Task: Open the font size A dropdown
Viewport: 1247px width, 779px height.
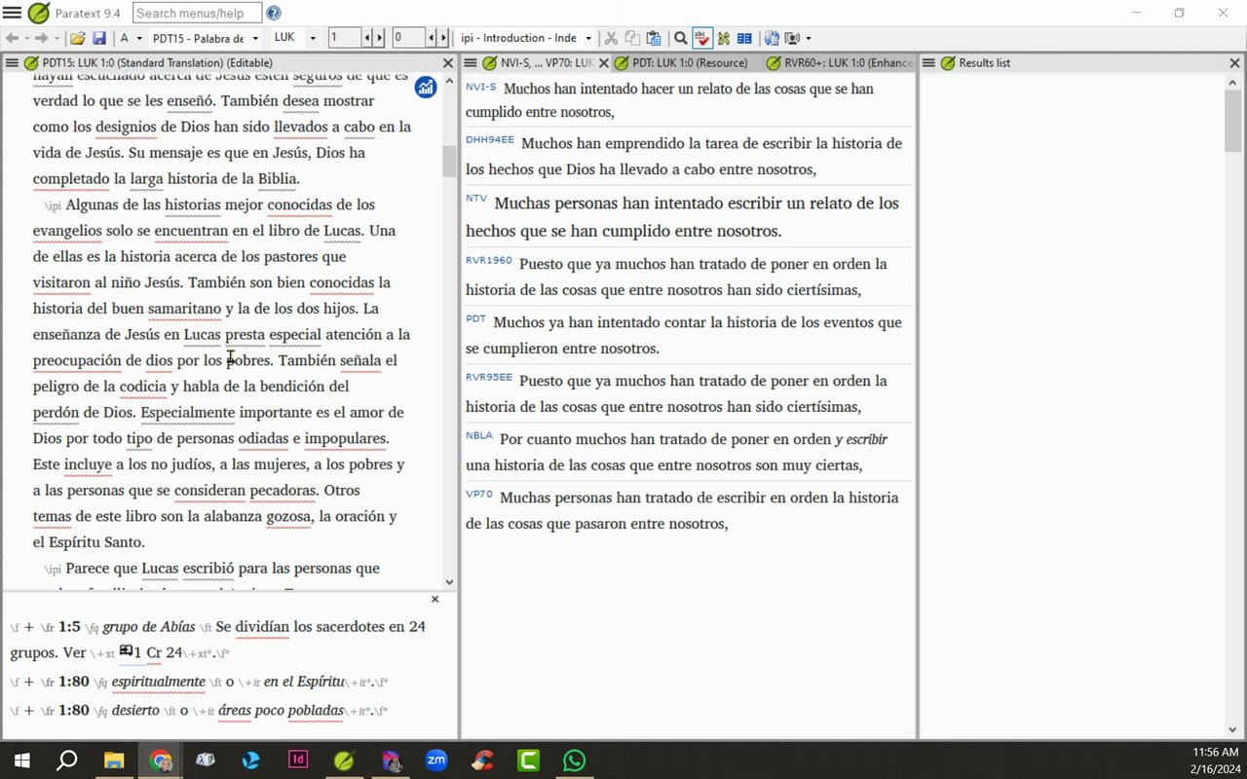Action: (x=131, y=38)
